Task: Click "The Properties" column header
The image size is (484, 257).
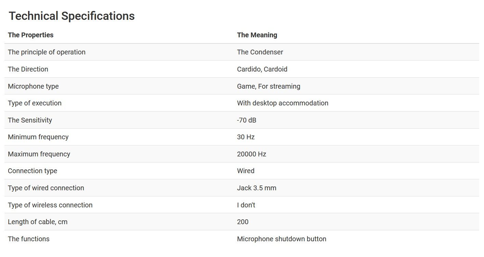Action: coord(31,35)
